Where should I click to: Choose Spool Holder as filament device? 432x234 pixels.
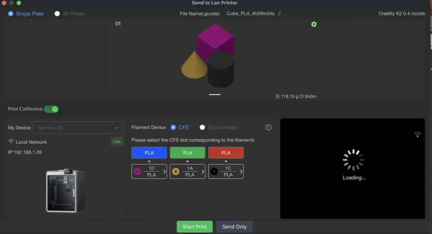202,127
